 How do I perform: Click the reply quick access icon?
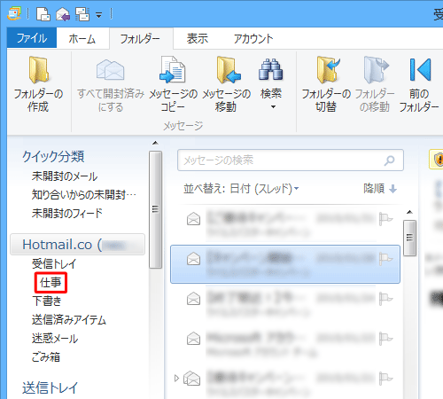coord(63,14)
